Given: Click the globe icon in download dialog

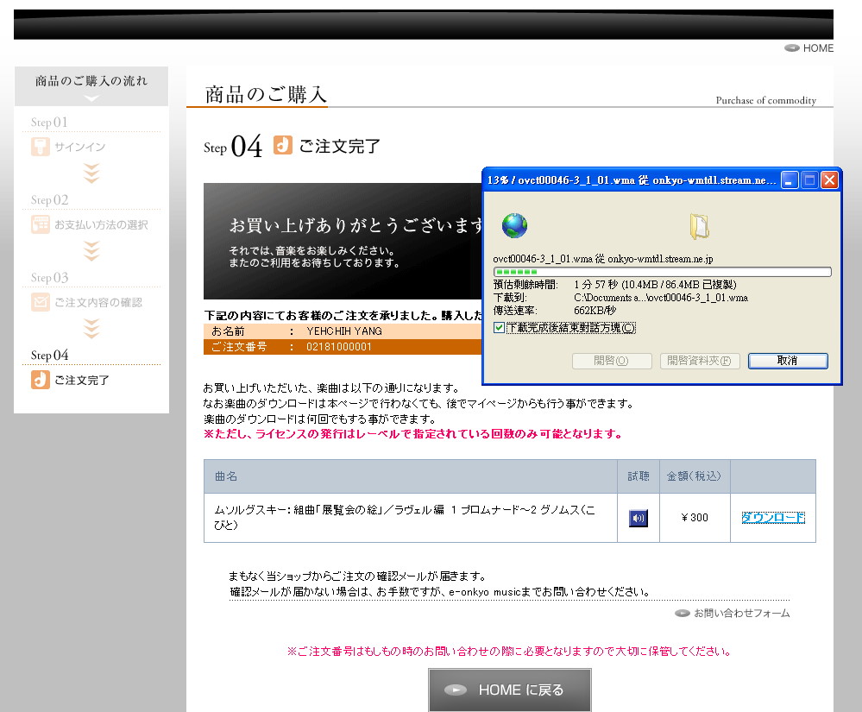Looking at the screenshot, I should 514,225.
